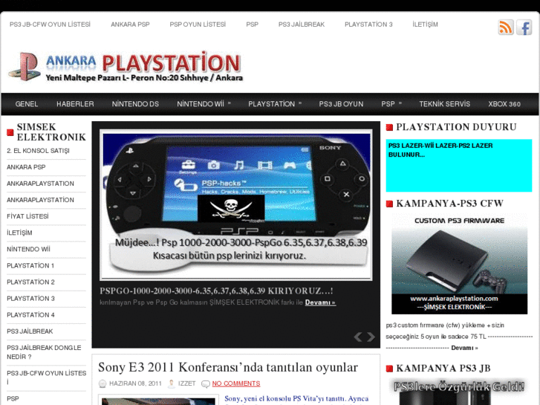540x405 pixels.
Task: Click the comment bubble icon
Action: point(206,383)
